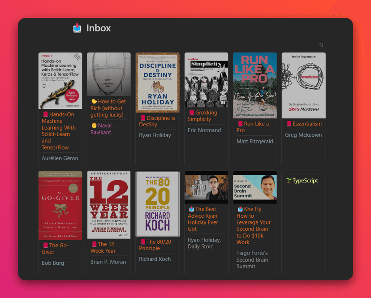Click the red book icon beside Essentialism
This screenshot has width=371, height=298.
(289, 124)
